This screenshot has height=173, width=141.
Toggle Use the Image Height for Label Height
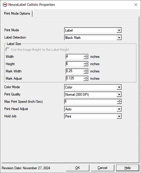[x=8, y=50]
